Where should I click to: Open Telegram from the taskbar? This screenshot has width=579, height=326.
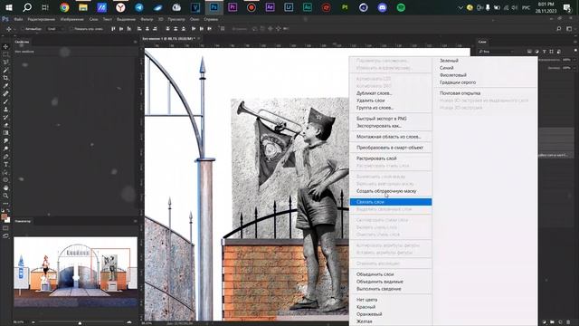coord(139,7)
